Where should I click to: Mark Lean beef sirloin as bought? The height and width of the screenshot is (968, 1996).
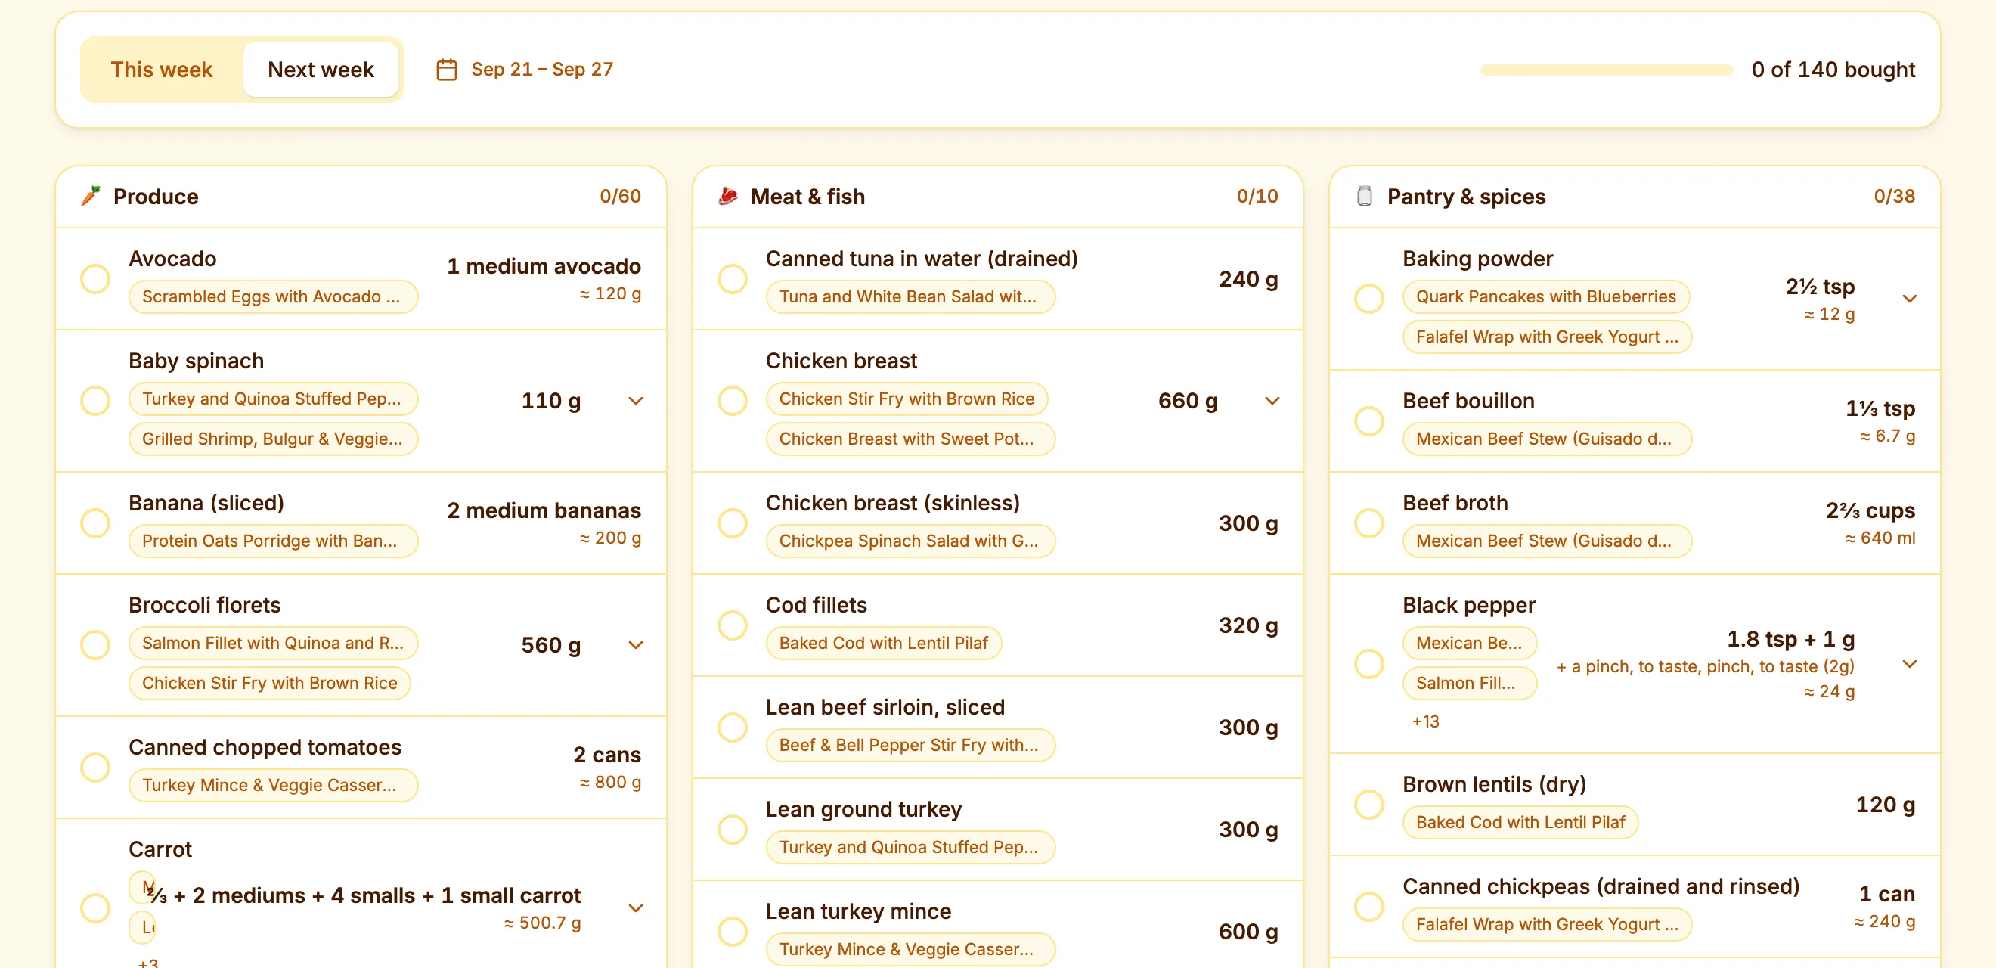(x=732, y=728)
